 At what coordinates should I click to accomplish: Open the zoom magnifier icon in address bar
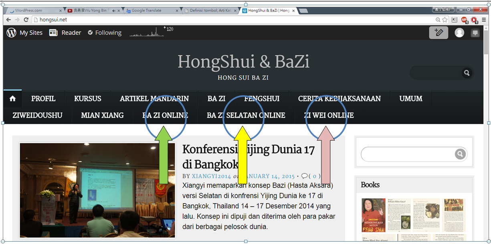pyautogui.click(x=438, y=19)
